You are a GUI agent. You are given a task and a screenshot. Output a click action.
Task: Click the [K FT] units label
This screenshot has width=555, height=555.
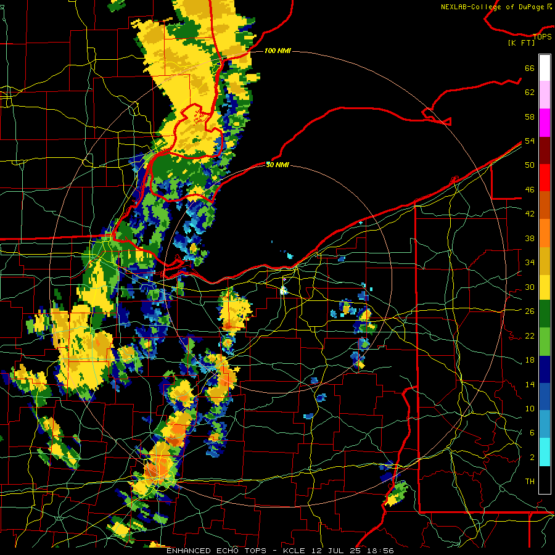tap(521, 43)
